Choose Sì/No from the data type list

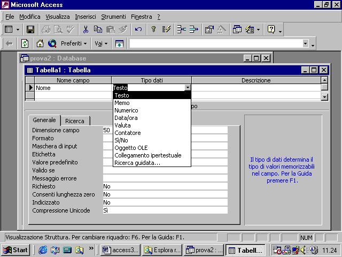(x=152, y=140)
